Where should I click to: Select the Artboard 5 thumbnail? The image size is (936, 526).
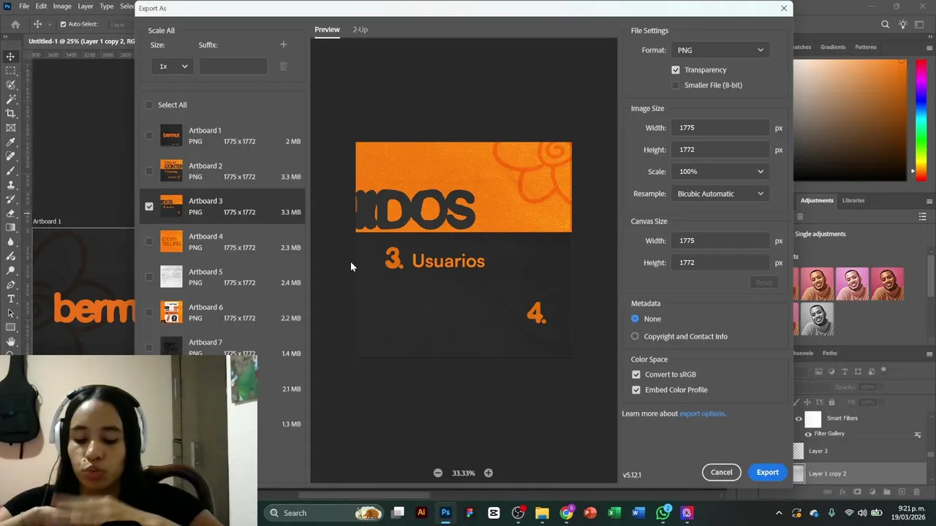[171, 277]
